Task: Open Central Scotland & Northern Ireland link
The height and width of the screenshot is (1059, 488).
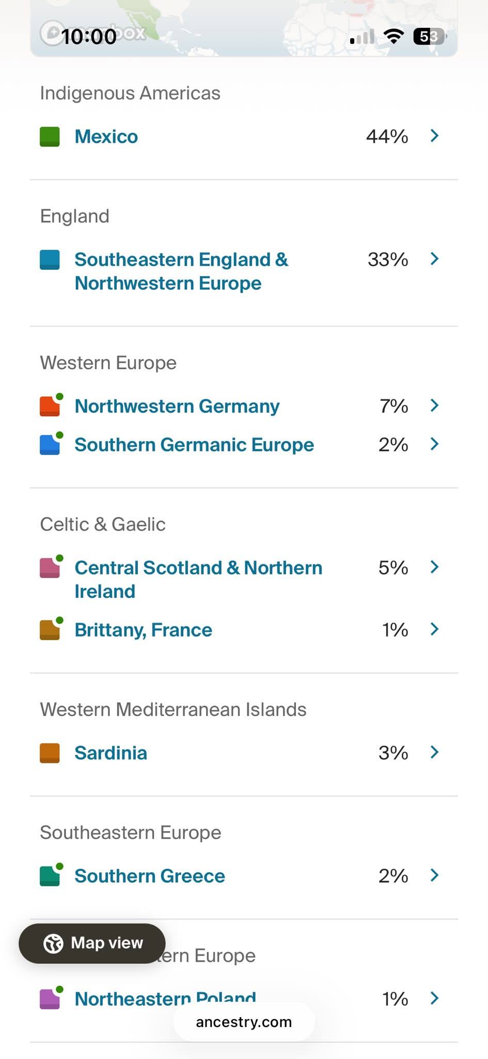Action: click(198, 579)
